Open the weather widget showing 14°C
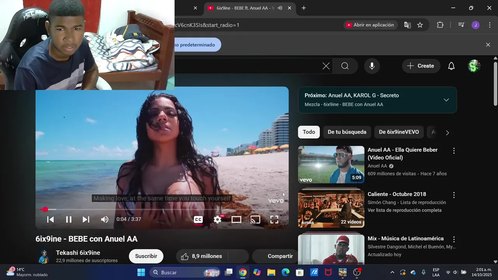The image size is (498, 280). pos(26,272)
